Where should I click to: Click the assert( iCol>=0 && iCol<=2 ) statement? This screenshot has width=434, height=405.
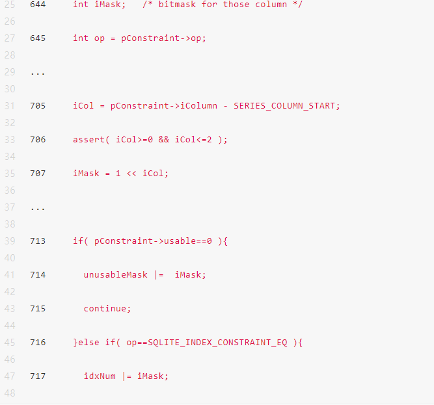click(x=150, y=140)
